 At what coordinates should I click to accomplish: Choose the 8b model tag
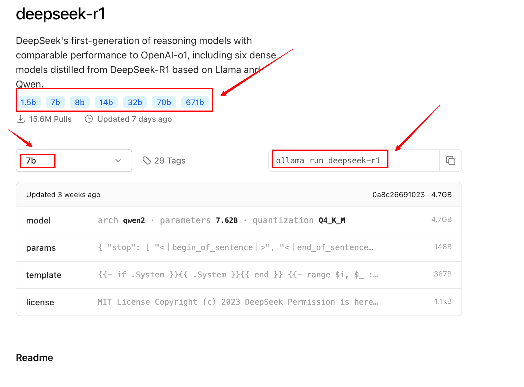[x=79, y=102]
